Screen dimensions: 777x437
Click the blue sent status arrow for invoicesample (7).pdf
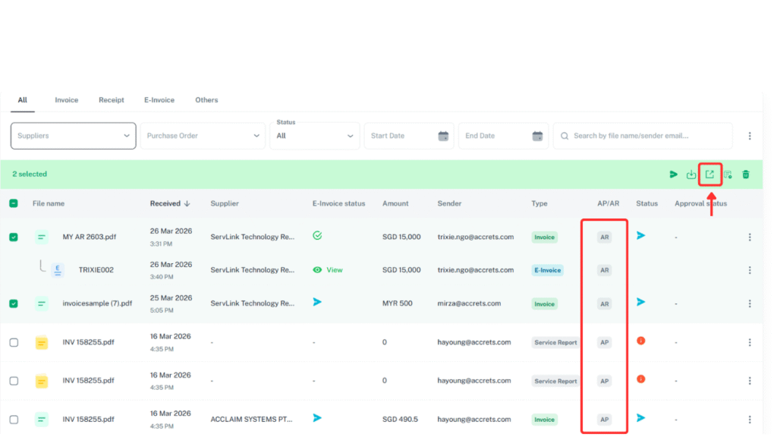(641, 303)
